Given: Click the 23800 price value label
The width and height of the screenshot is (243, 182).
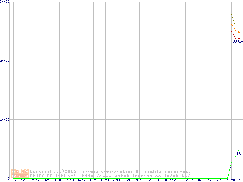Looking at the screenshot, I should (x=238, y=42).
